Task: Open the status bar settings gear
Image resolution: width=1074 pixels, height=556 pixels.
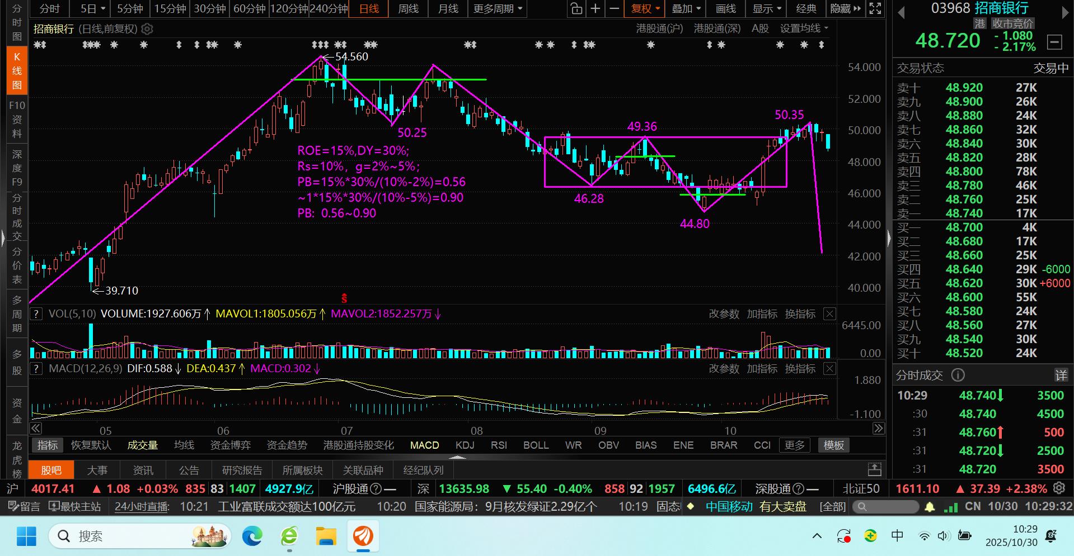Action: (1059, 488)
